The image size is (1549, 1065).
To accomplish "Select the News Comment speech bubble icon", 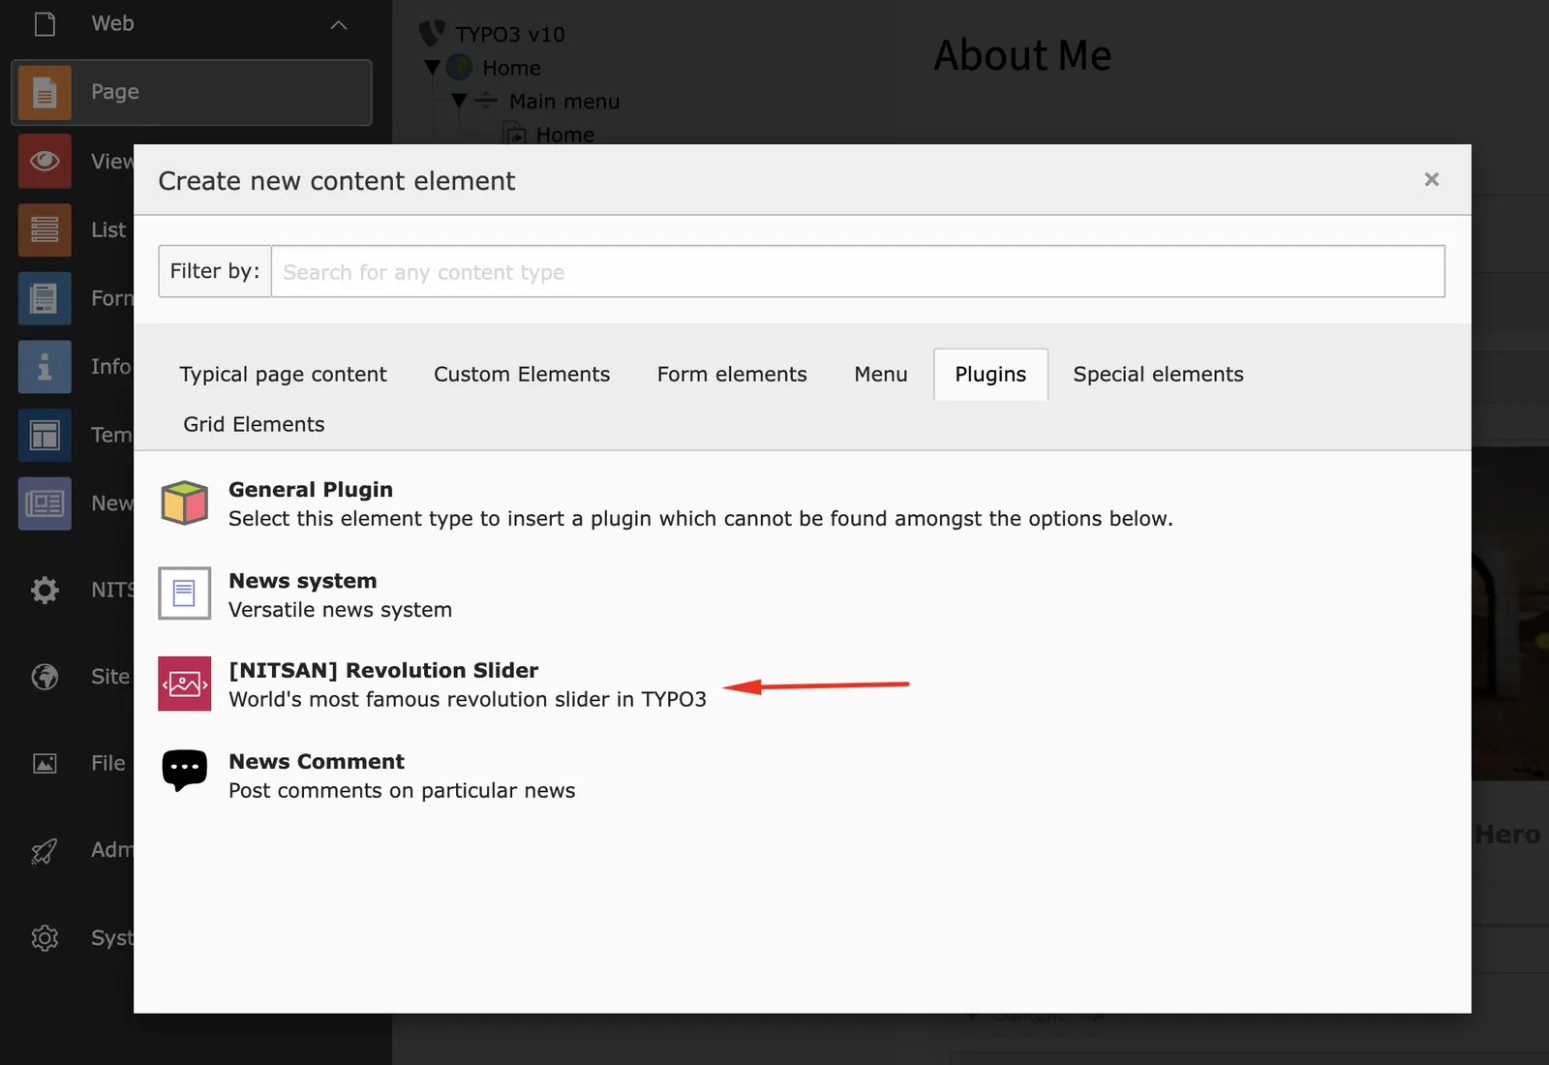I will tap(185, 771).
